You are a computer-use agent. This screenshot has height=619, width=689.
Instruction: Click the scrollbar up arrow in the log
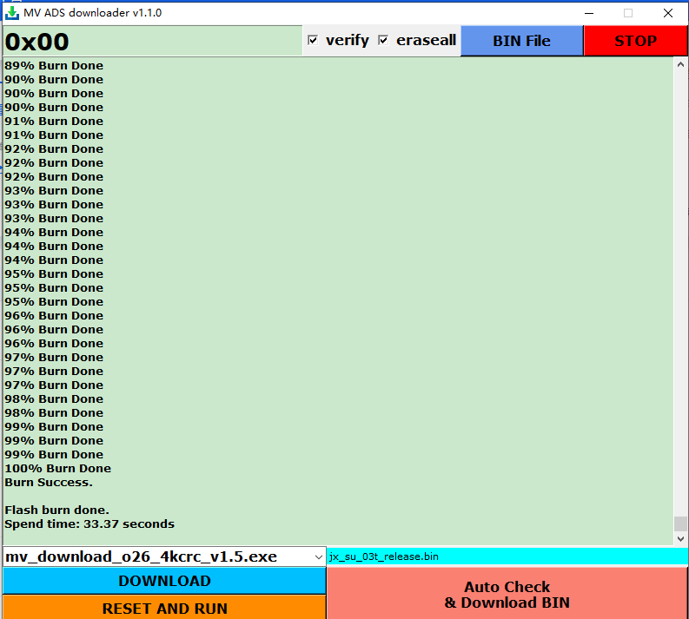pyautogui.click(x=680, y=63)
